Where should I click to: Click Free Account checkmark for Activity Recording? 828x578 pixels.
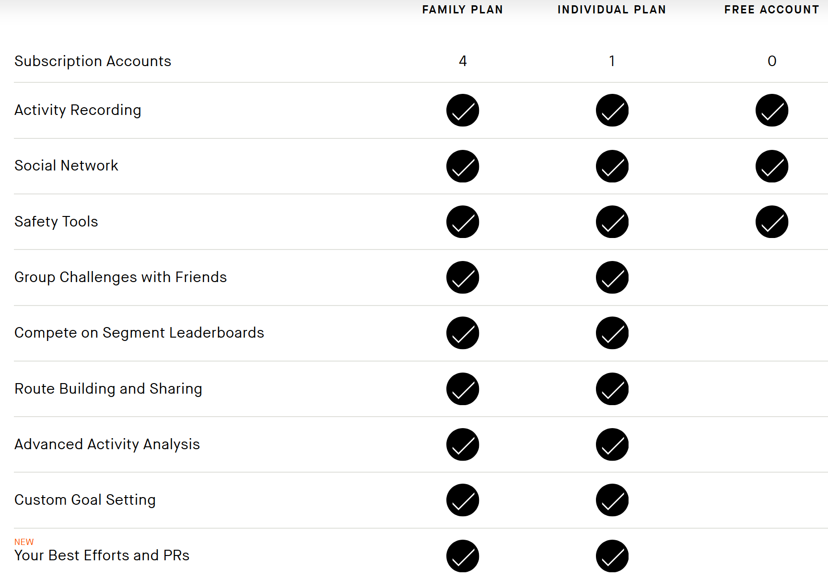tap(771, 111)
